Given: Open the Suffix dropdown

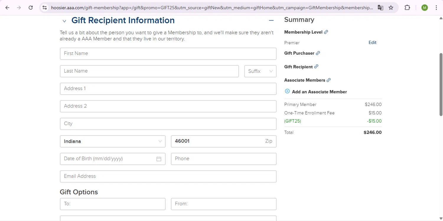Looking at the screenshot, I should pyautogui.click(x=260, y=71).
